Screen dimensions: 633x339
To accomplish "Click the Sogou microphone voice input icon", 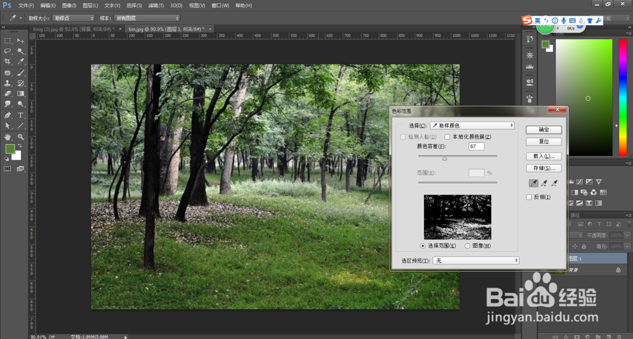I will pyautogui.click(x=563, y=20).
